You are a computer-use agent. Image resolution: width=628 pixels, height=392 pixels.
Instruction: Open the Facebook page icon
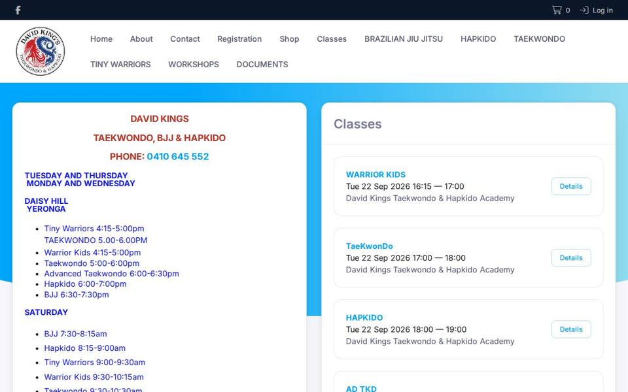(x=18, y=10)
